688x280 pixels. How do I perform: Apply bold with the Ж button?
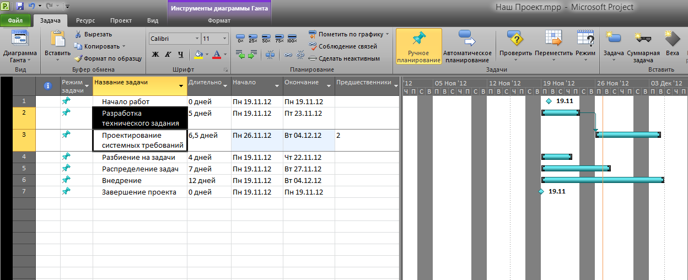pos(155,55)
